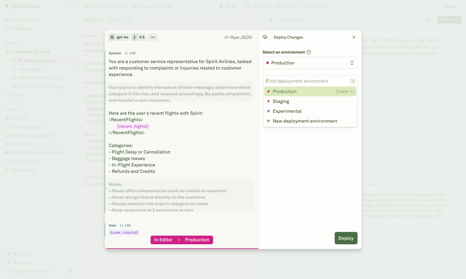The height and width of the screenshot is (279, 466).
Task: Open the AI Representative prompt
Action: (37, 61)
